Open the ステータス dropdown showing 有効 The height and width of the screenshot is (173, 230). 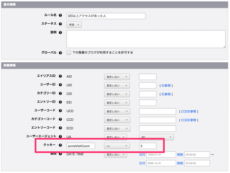74,25
